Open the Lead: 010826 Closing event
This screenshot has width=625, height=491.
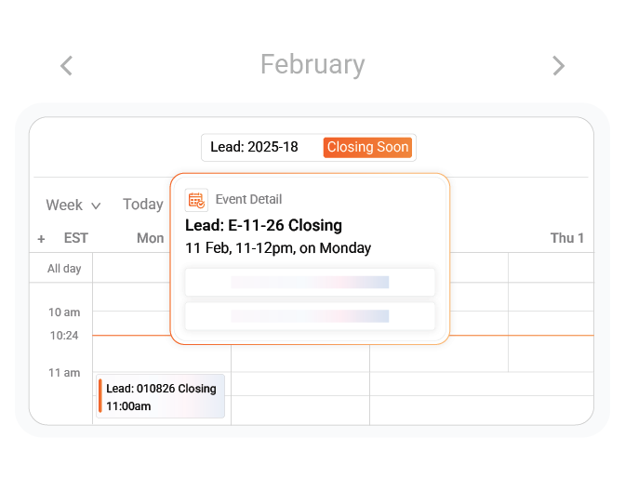click(x=161, y=397)
